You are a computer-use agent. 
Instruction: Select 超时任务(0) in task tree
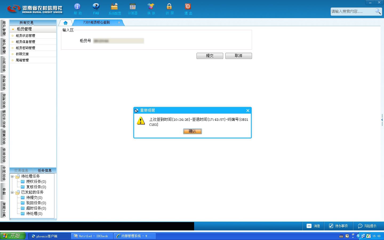point(36,208)
